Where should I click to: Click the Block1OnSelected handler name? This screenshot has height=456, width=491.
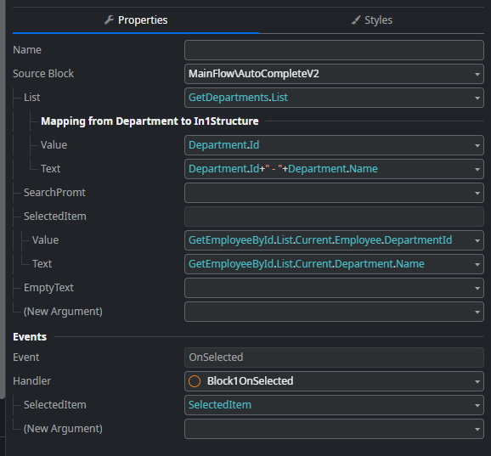point(251,381)
